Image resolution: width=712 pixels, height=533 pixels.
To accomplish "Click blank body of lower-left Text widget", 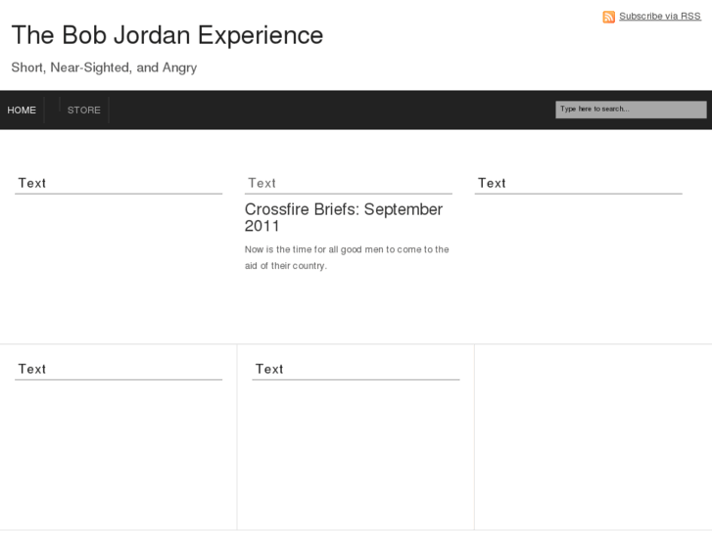I will click(118, 450).
